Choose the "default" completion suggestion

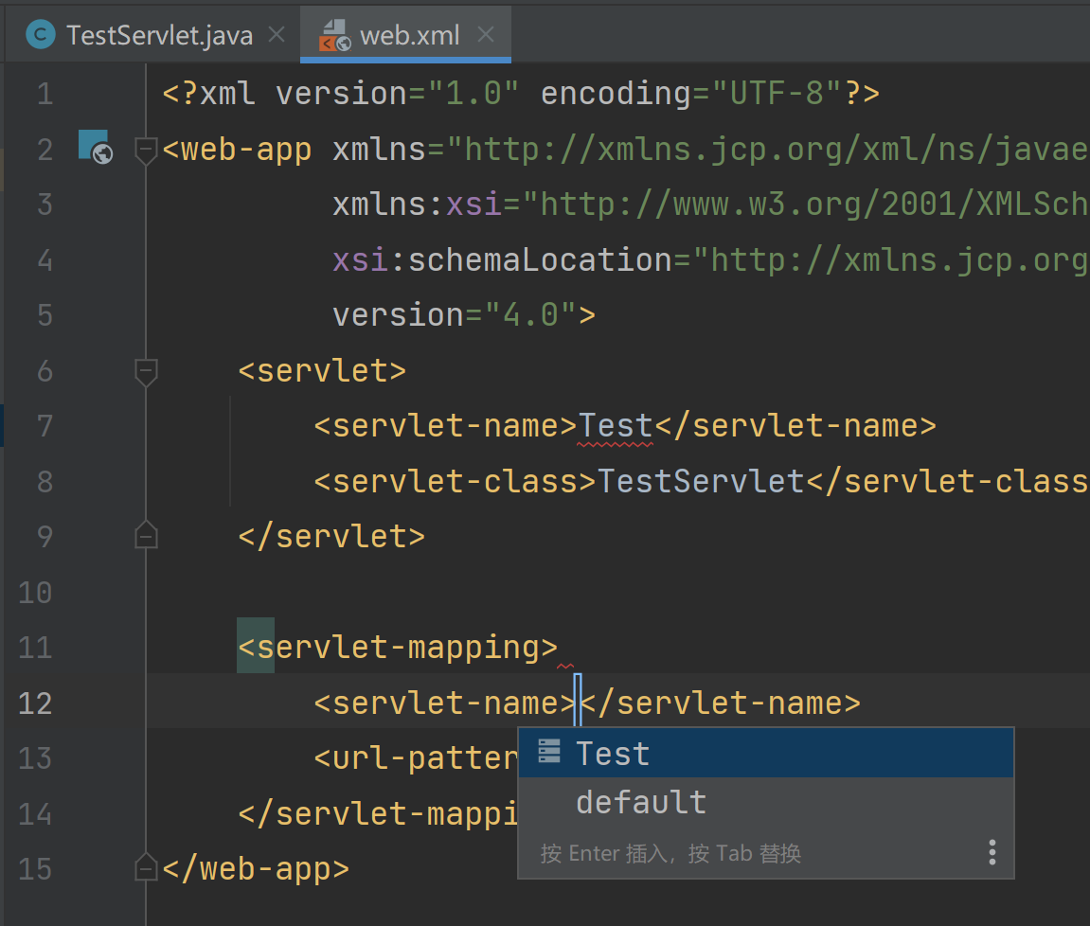click(x=640, y=801)
